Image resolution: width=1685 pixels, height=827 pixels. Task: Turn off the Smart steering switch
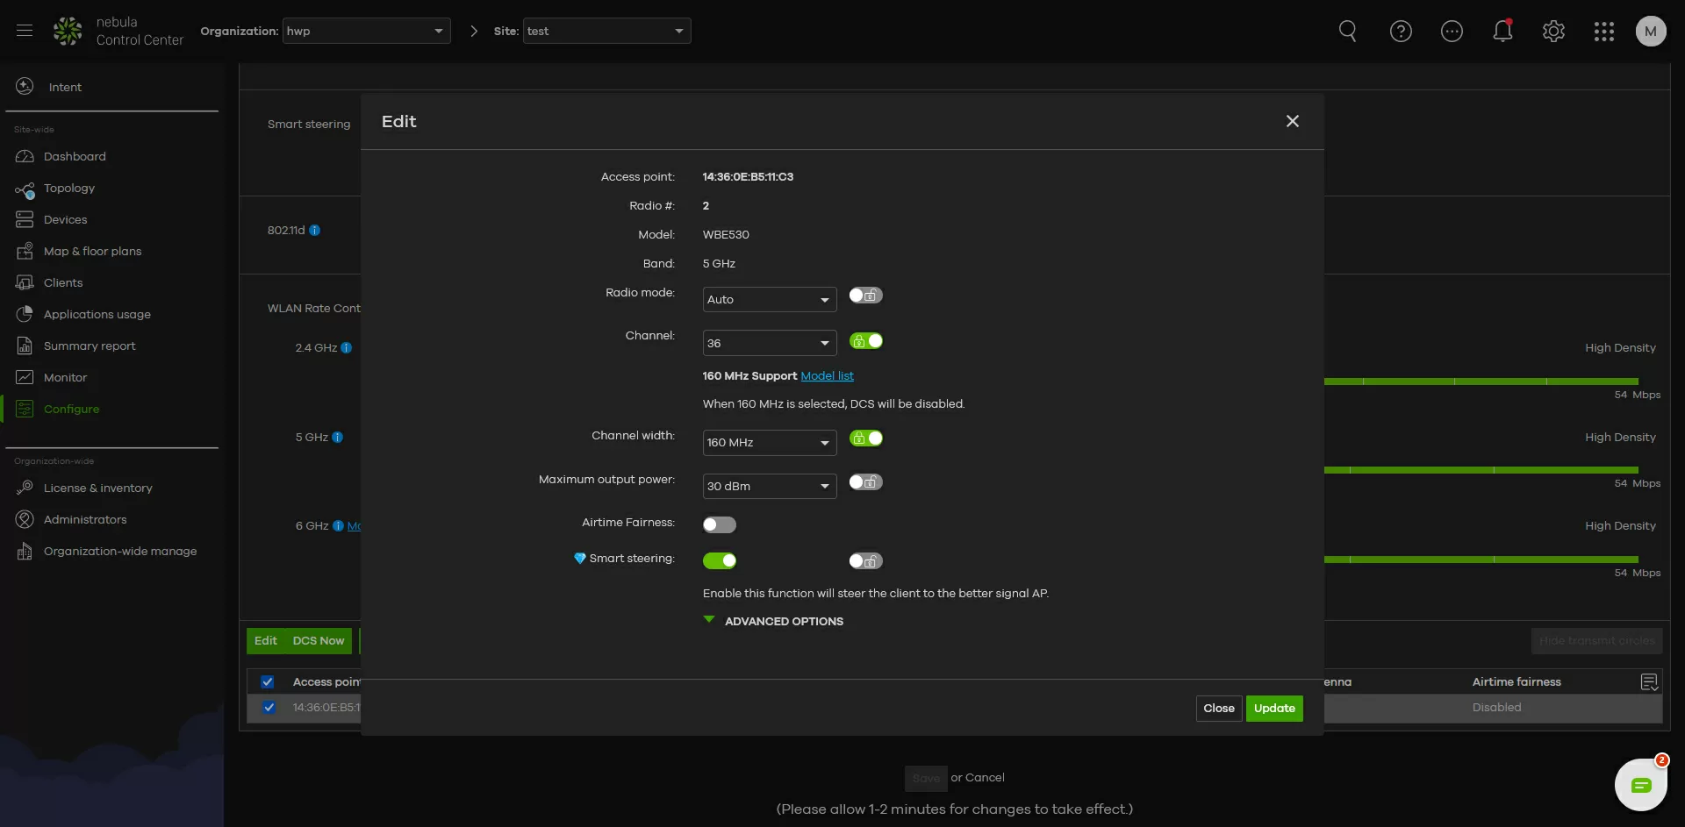(x=719, y=560)
